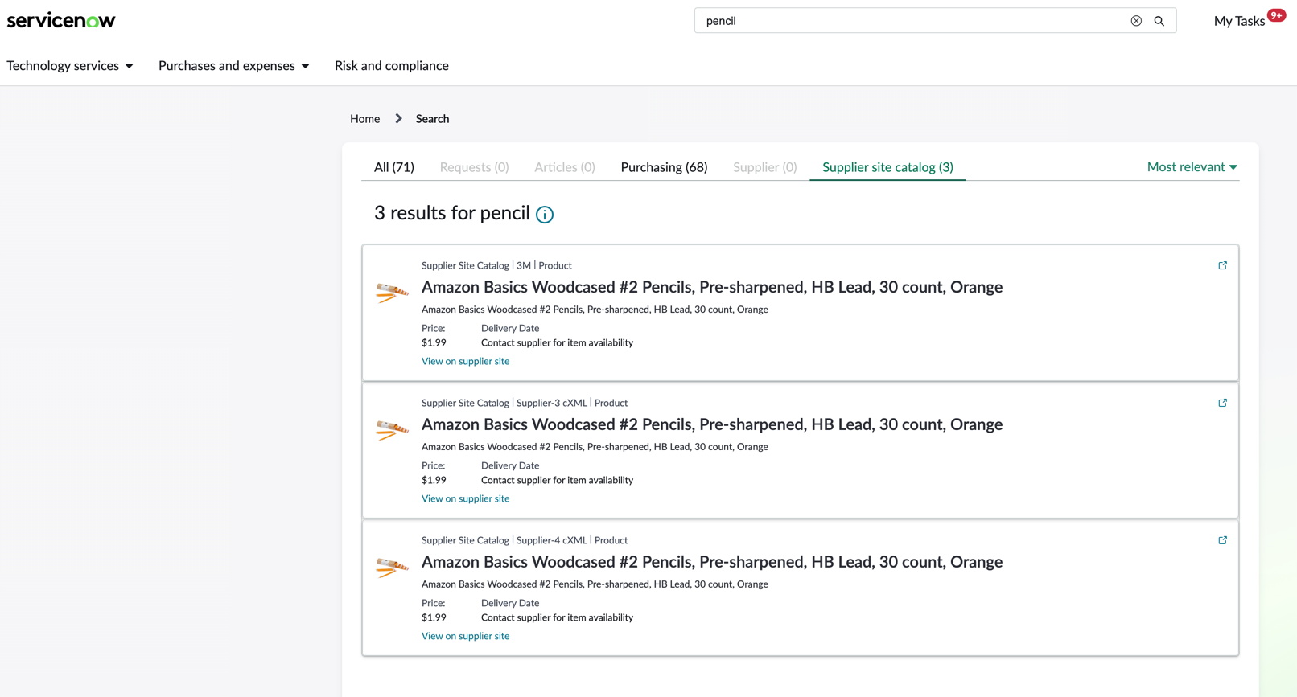
Task: Click the magnifier search icon
Action: (1159, 21)
